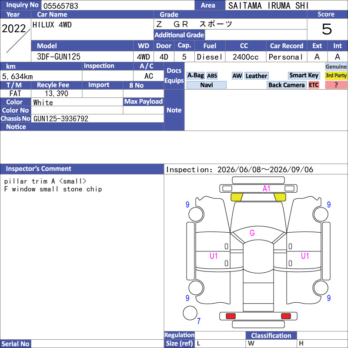The image size is (348, 348).
Task: Click the Inquiry No value field
Action: click(x=118, y=5)
